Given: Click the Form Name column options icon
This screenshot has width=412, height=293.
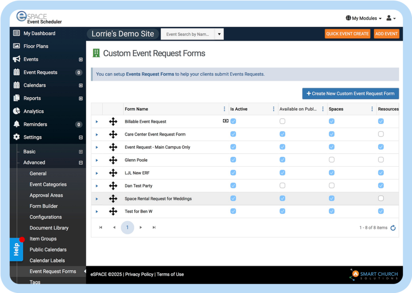Looking at the screenshot, I should coord(224,109).
